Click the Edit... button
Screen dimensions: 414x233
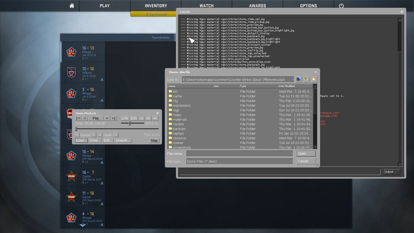(108, 141)
